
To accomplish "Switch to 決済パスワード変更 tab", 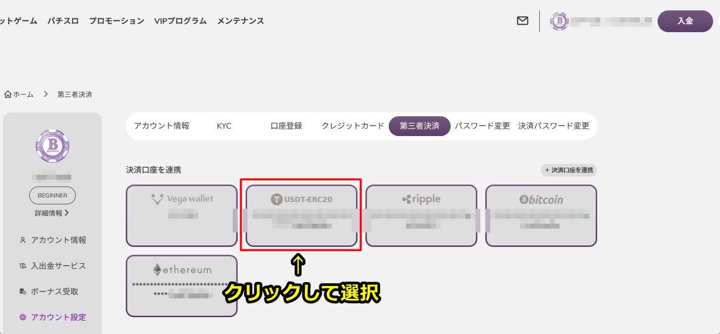I will (x=554, y=126).
